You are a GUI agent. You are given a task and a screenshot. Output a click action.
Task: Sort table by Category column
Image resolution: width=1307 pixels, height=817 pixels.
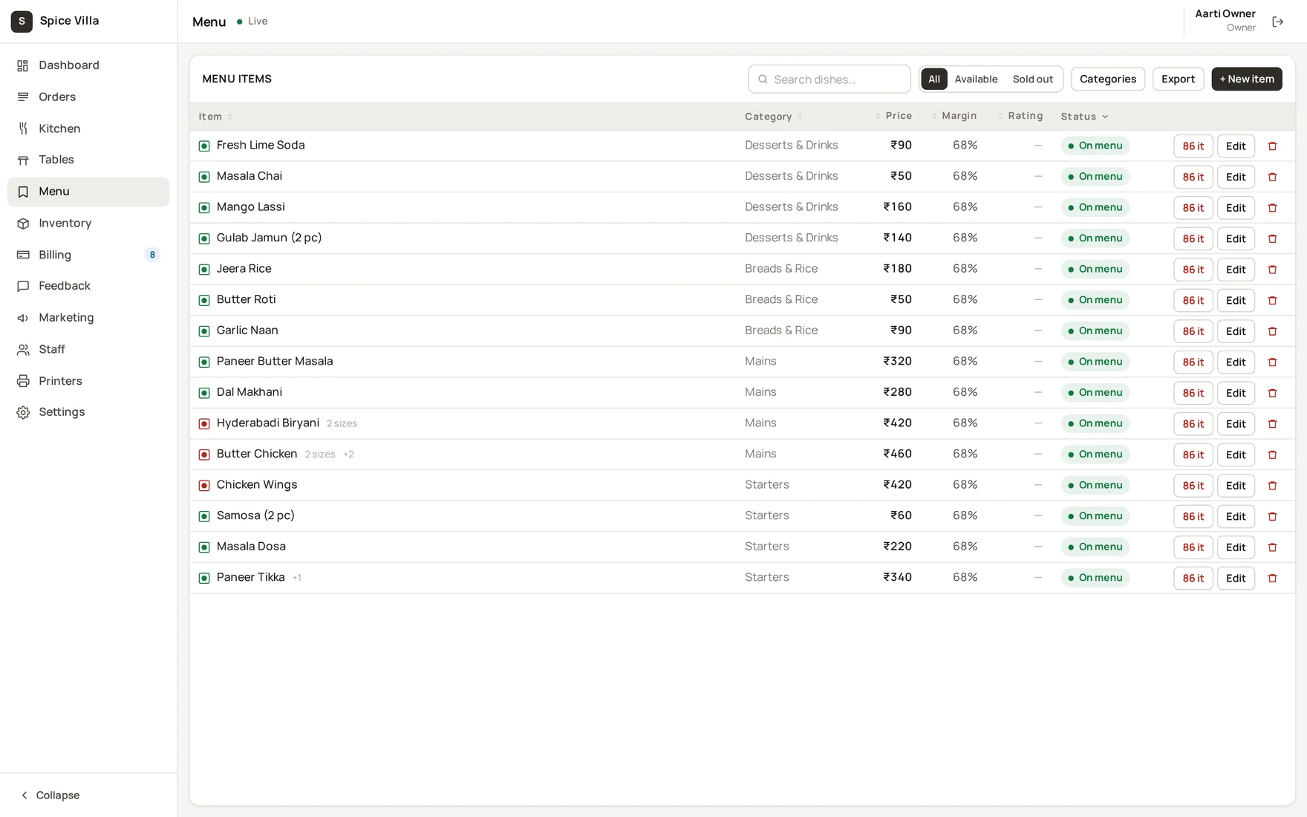[x=773, y=117]
